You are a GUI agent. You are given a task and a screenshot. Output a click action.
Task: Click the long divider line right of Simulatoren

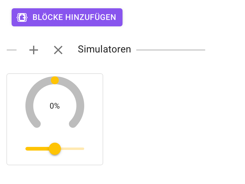pos(171,50)
